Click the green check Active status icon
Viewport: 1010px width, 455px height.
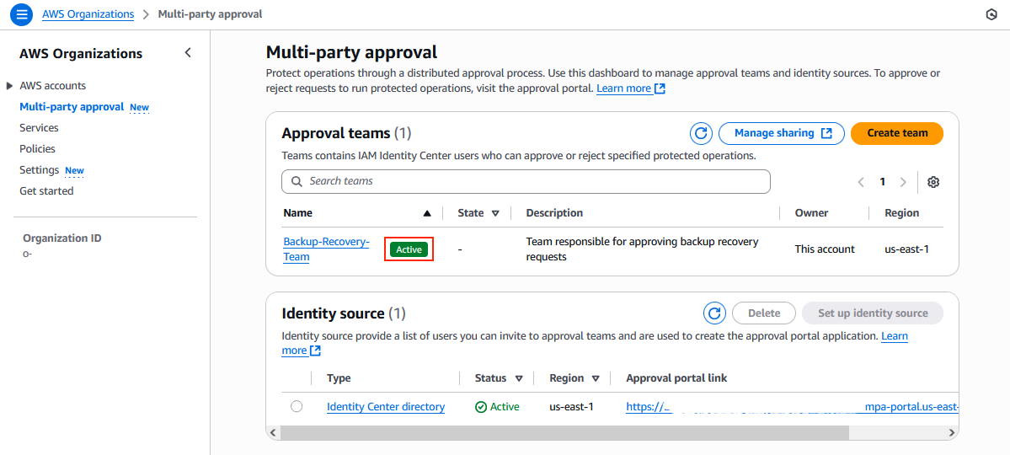tap(480, 407)
